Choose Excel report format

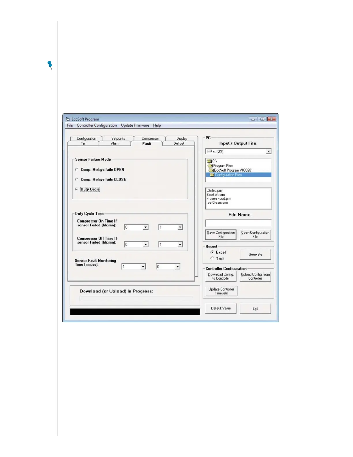coord(212,252)
